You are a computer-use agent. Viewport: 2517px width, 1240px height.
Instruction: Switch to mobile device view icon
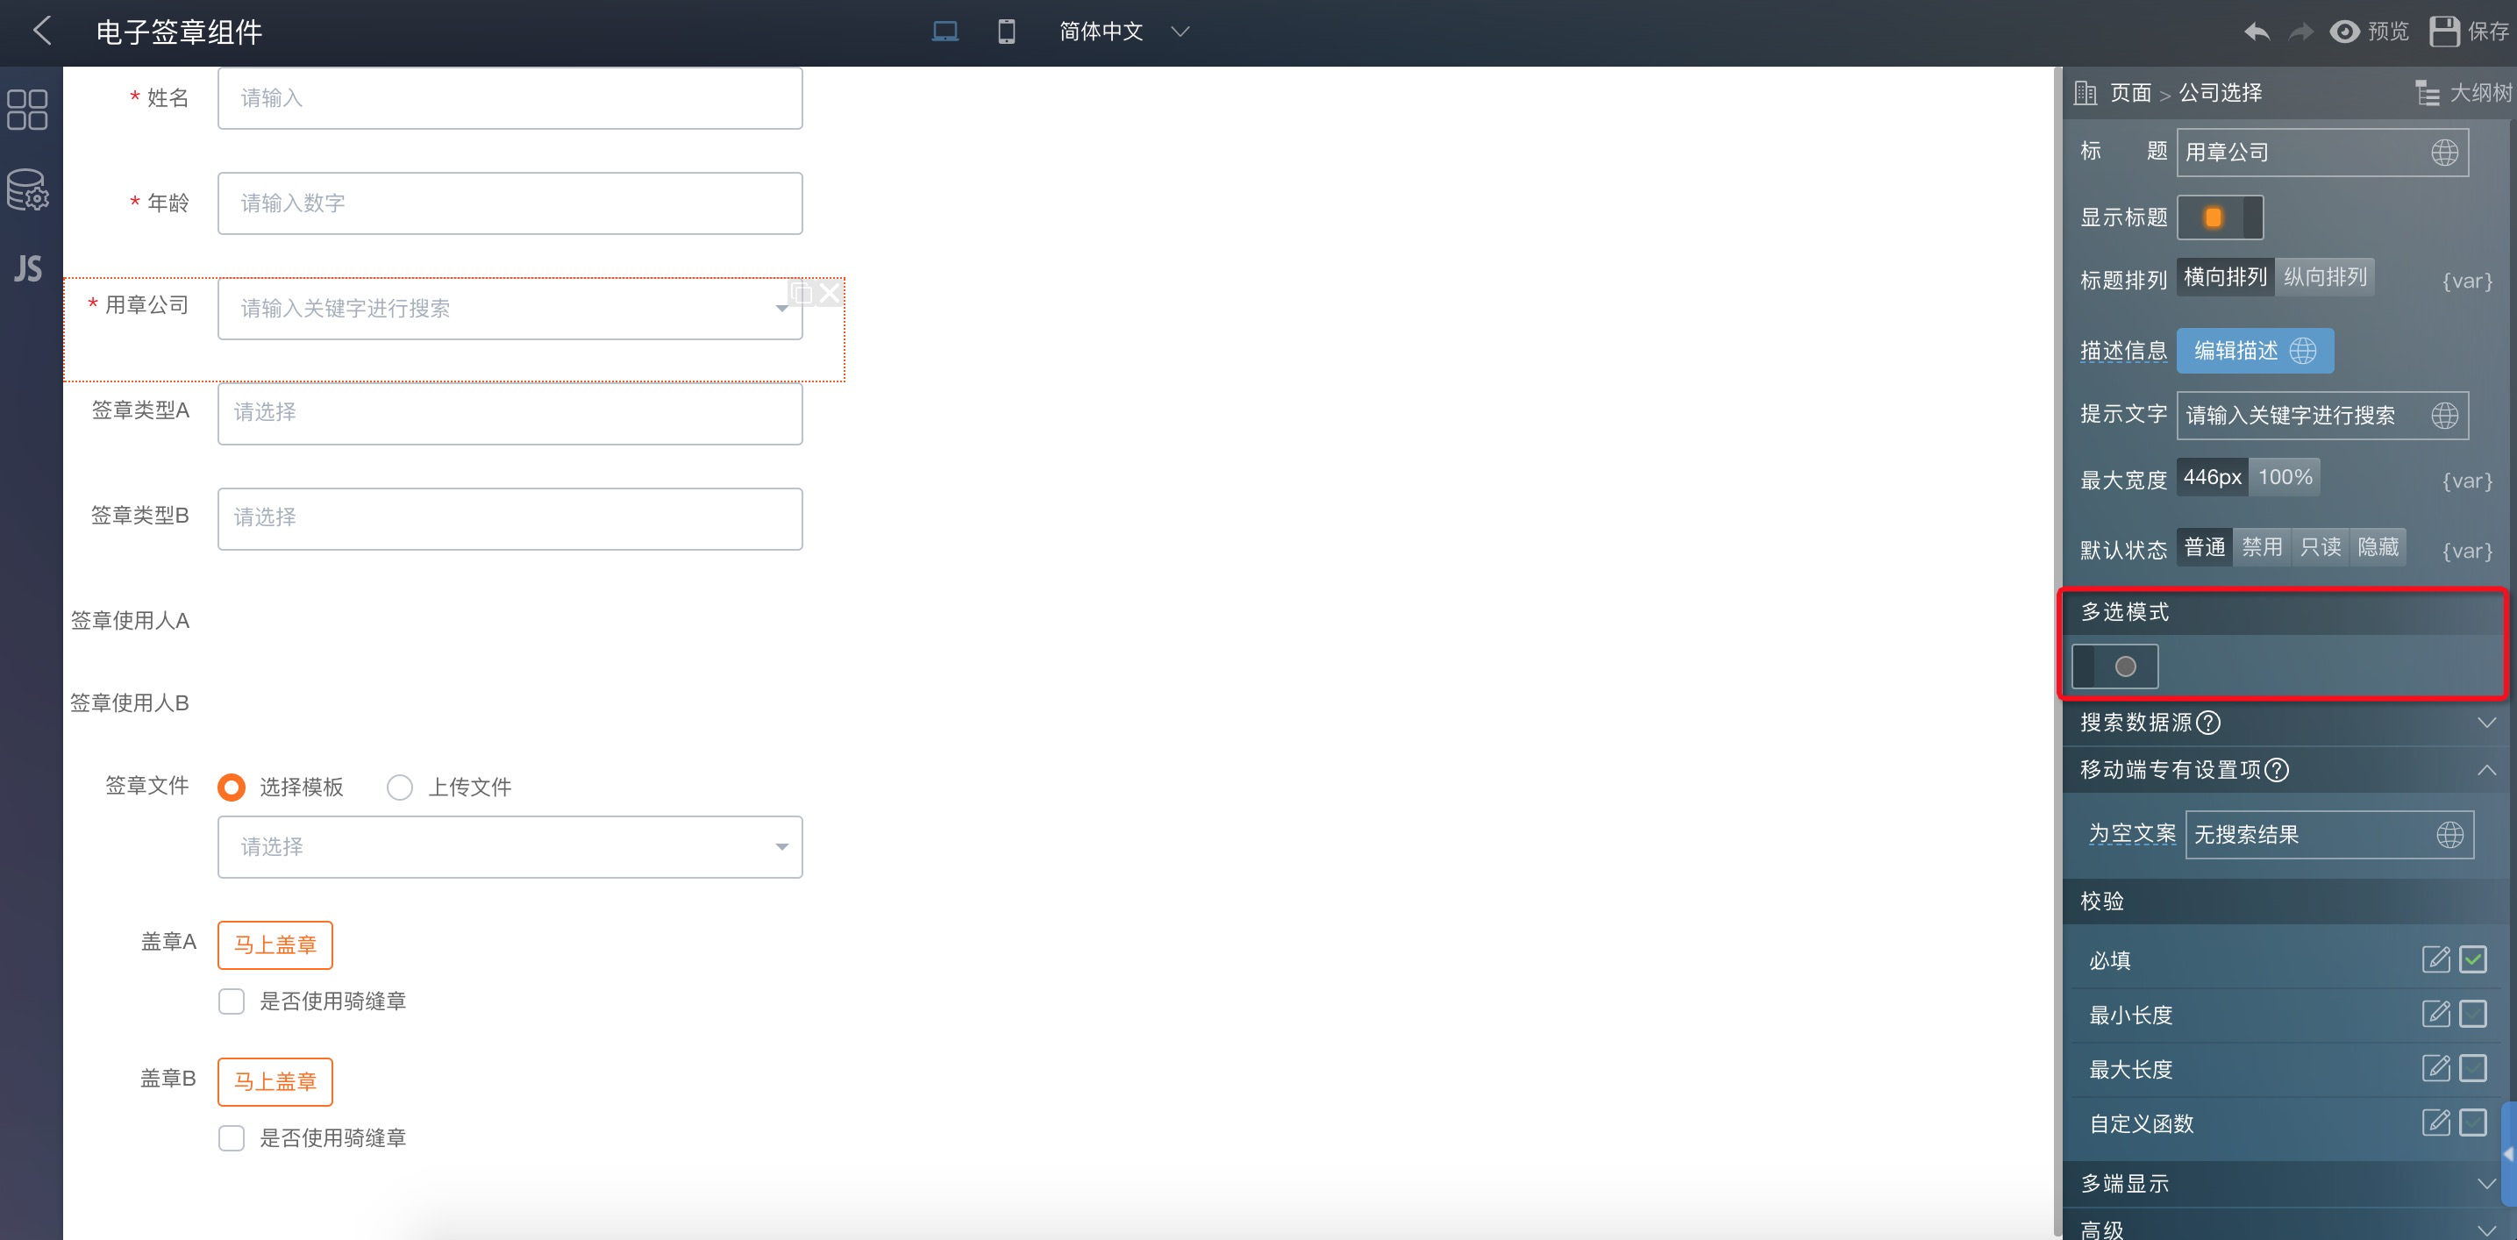(x=1005, y=32)
